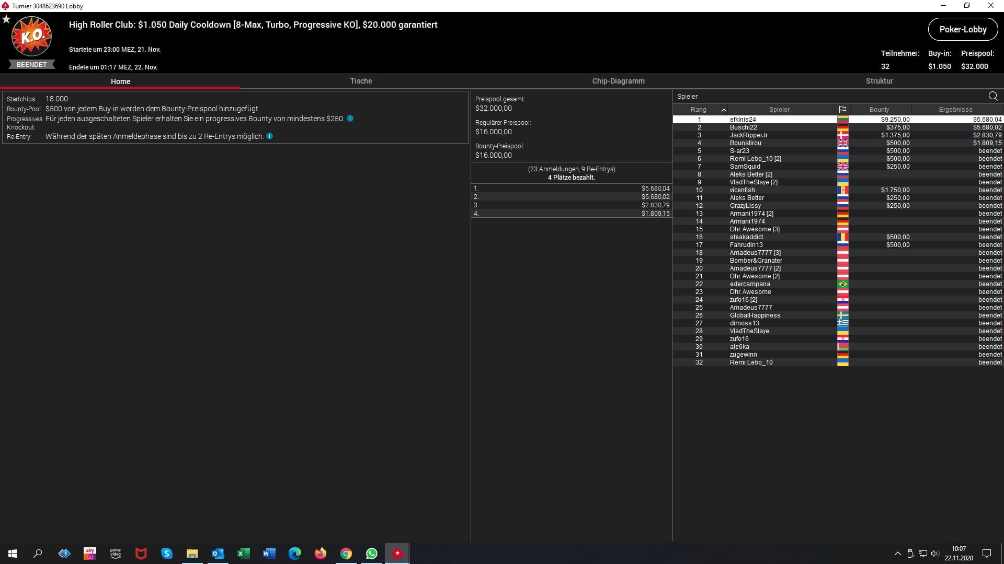Open info icon next to Progressives Knockout
The width and height of the screenshot is (1004, 564).
[x=350, y=119]
